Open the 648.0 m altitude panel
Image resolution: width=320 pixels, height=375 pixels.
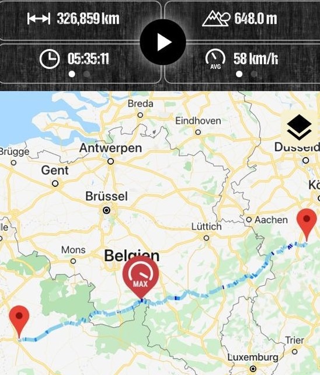[242, 20]
